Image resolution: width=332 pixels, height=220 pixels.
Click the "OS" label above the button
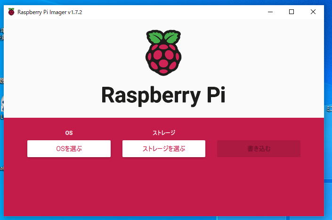(x=69, y=133)
